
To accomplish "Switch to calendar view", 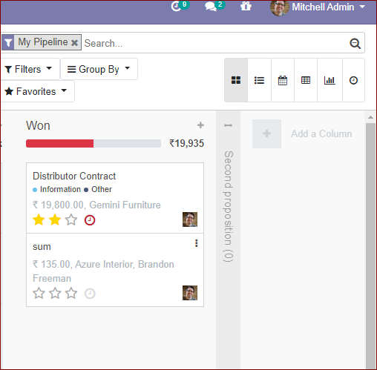I will pos(283,80).
